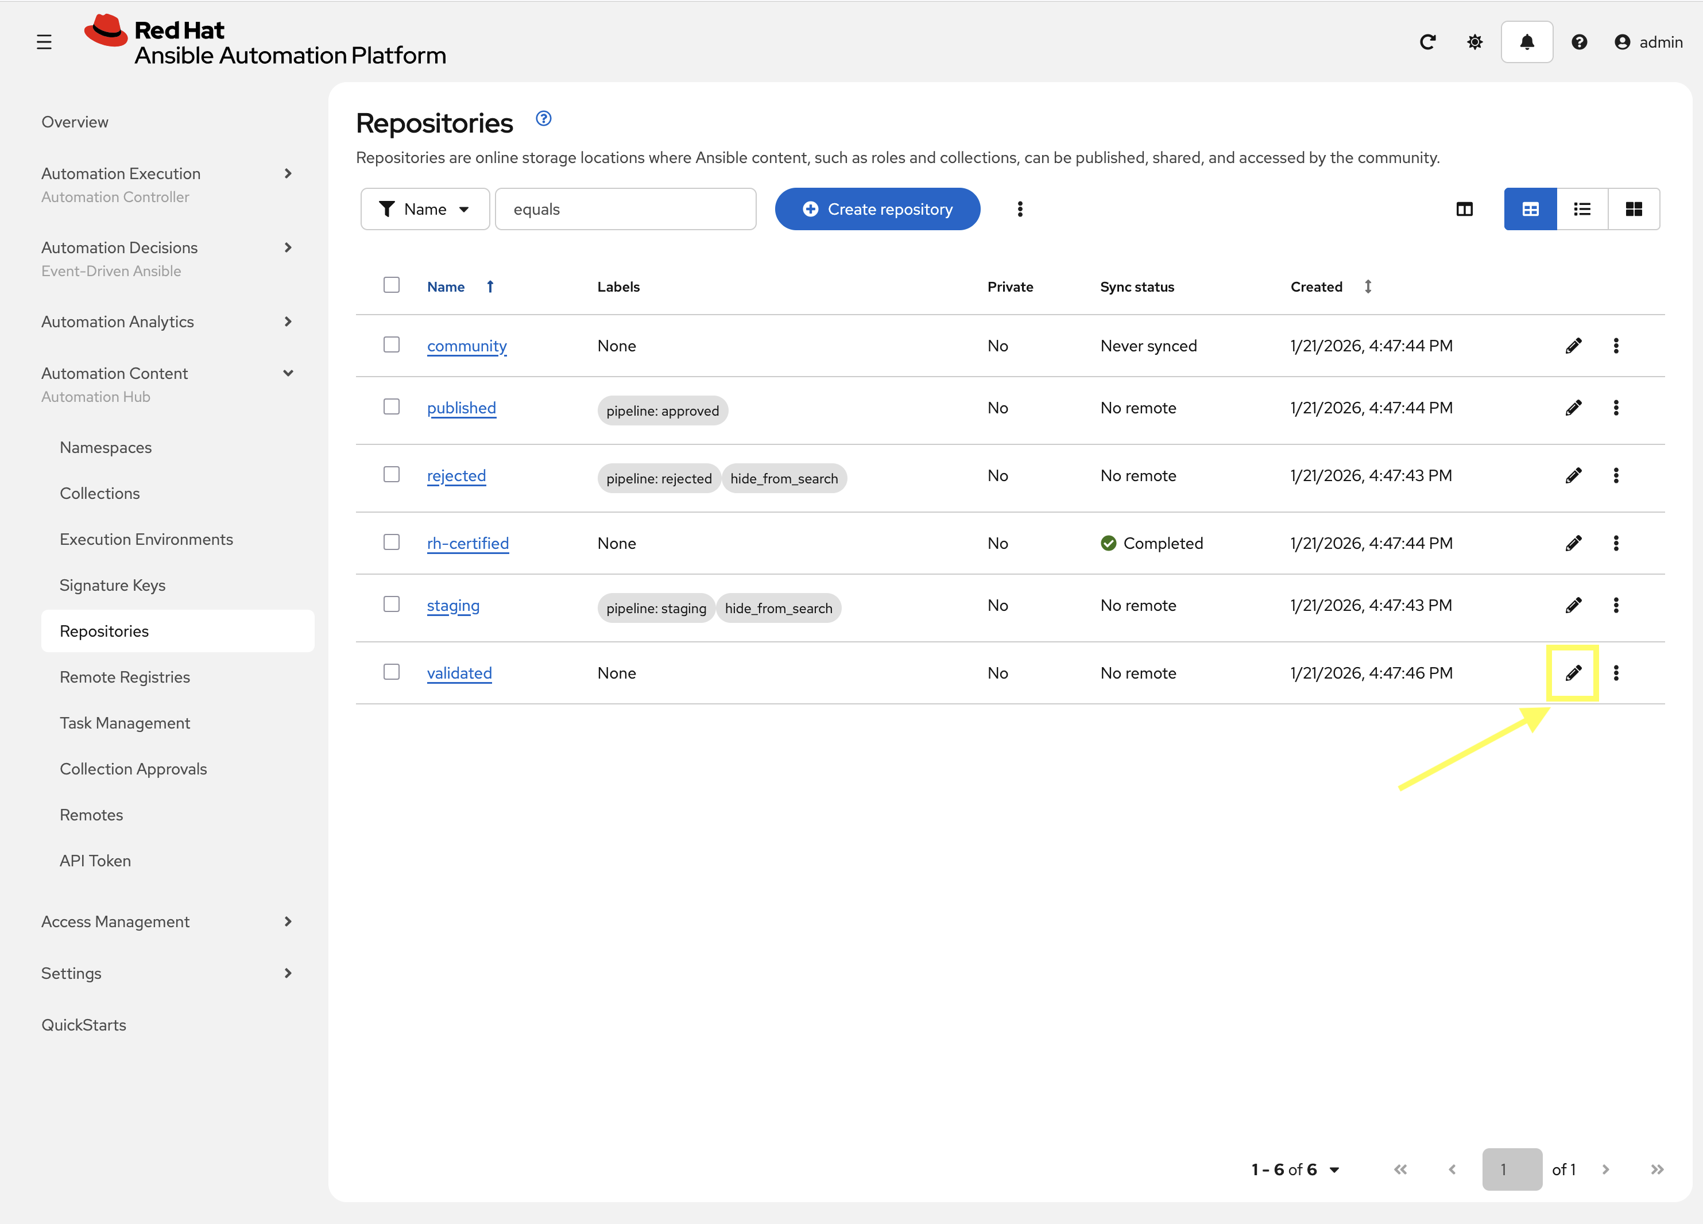Open the column management icon

1464,209
